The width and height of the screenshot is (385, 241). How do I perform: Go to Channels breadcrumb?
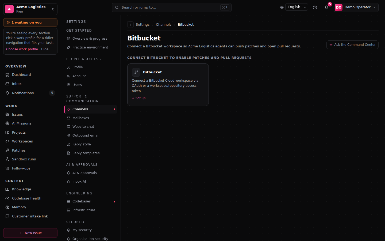tap(164, 25)
